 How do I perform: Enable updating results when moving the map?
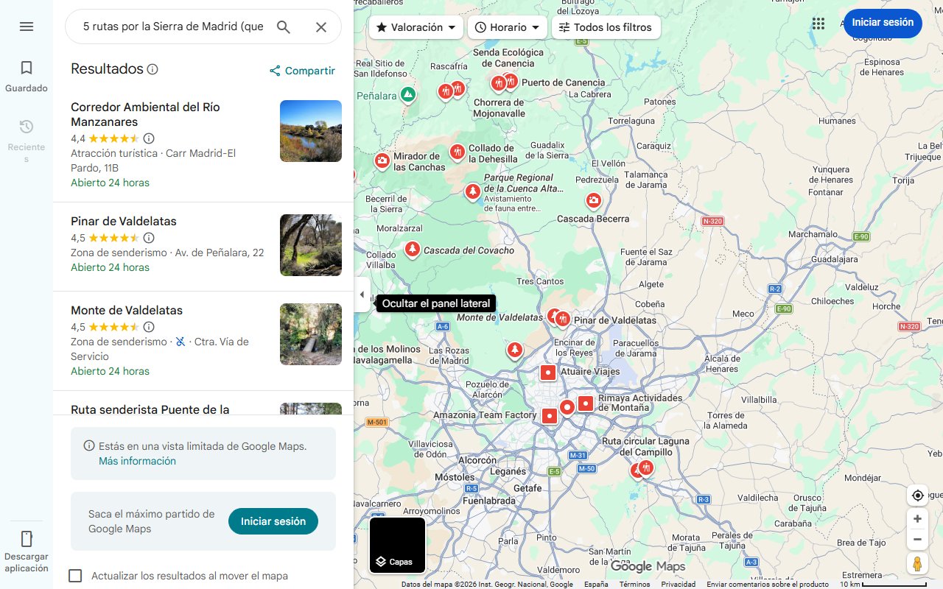[x=75, y=576]
